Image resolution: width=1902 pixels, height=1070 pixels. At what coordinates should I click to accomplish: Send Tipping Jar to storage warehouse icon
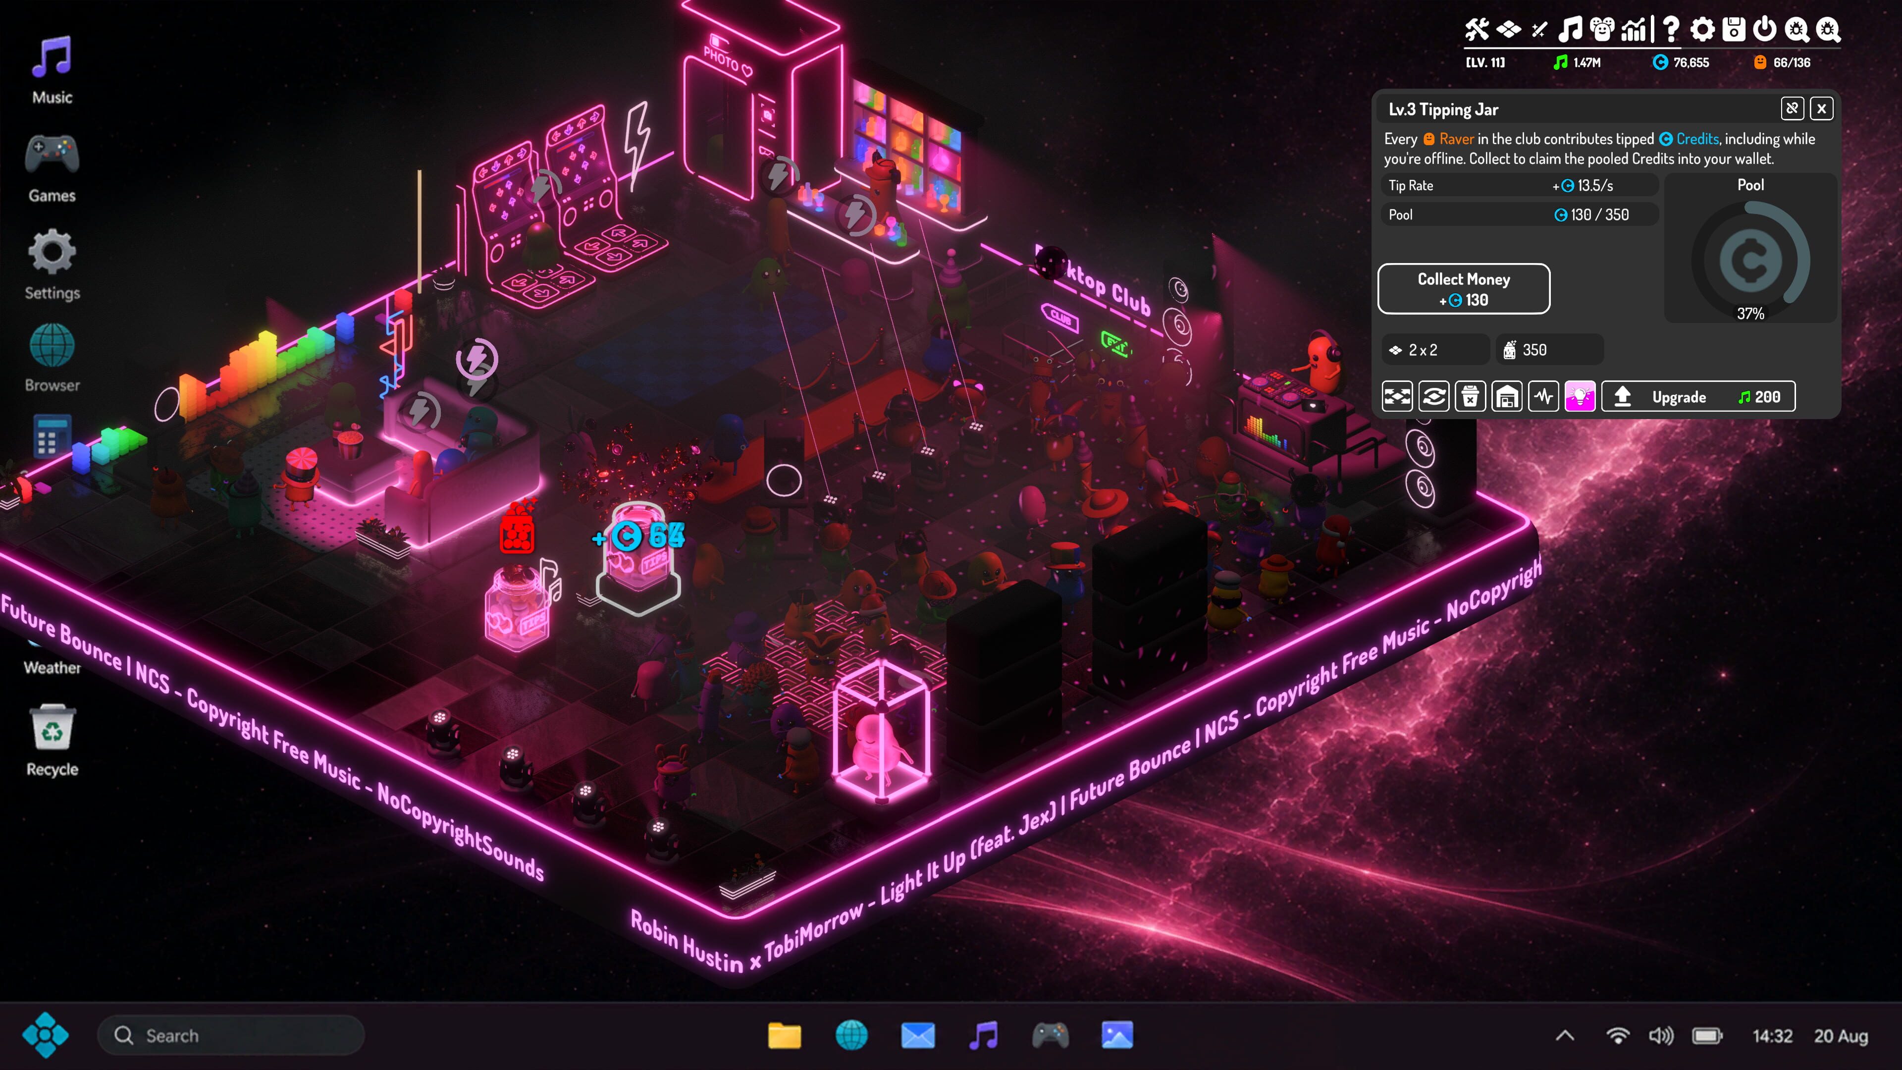click(x=1507, y=397)
